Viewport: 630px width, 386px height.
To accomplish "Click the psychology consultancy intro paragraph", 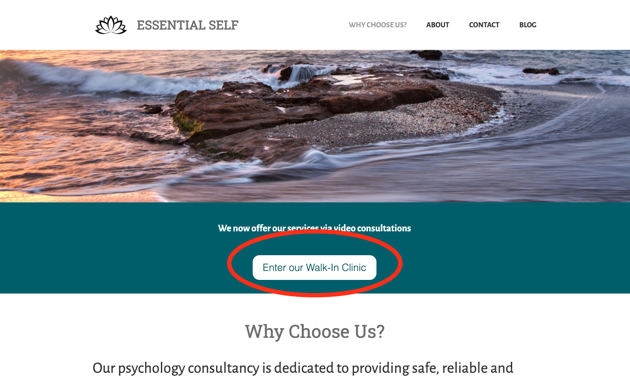I will pyautogui.click(x=303, y=368).
